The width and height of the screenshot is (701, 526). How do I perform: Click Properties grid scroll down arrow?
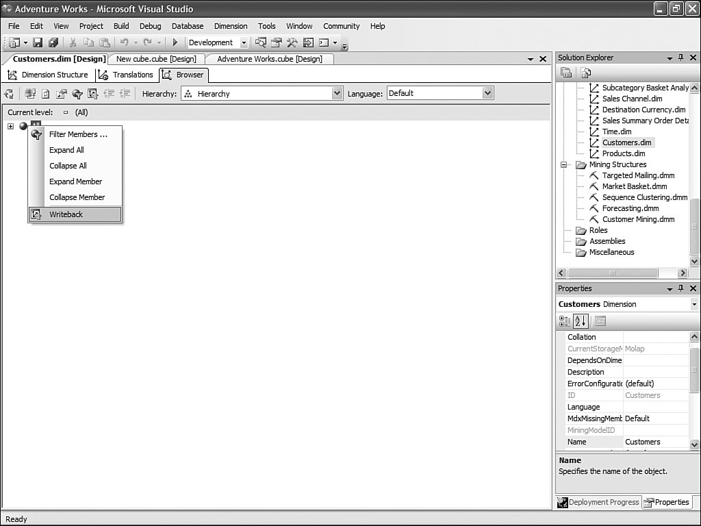click(x=694, y=444)
